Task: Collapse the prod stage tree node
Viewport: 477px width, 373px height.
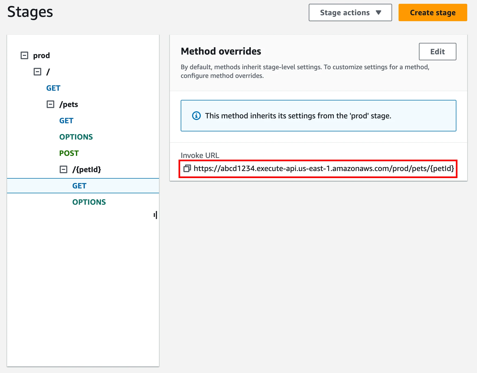Action: [24, 55]
